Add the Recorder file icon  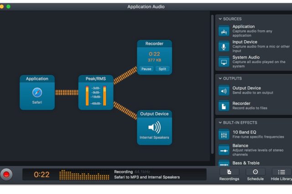pos(224,106)
